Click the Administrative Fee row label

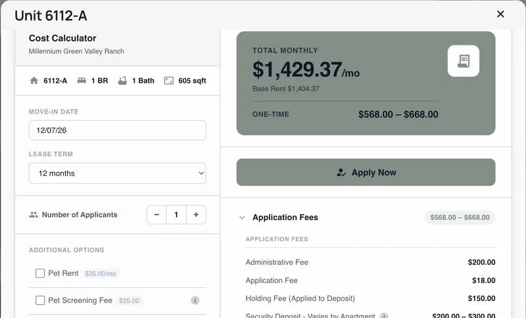pos(277,262)
